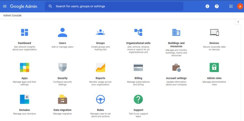Open the hamburger main menu
The width and height of the screenshot is (244, 121).
(5, 6)
